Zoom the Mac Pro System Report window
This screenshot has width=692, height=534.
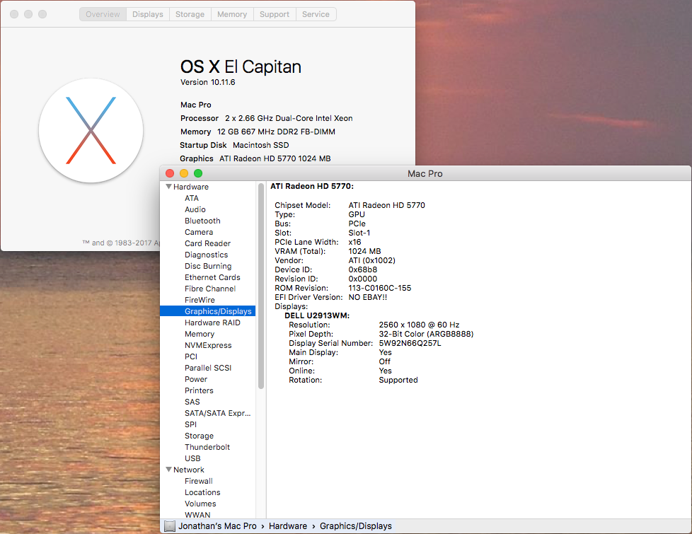(x=198, y=173)
